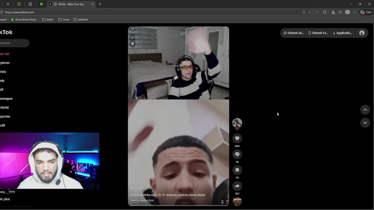The height and width of the screenshot is (210, 374).
Task: Open the LIVE sidebar item
Action: point(2,90)
